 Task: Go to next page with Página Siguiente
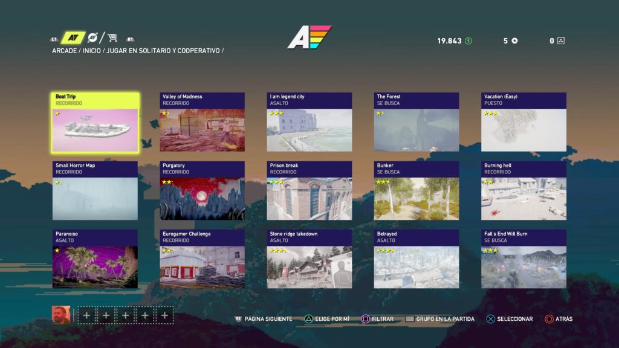(264, 319)
